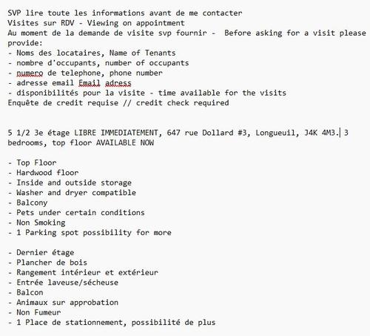Click the "Non Smoking" bullet line
This screenshot has width=370, height=336.
[x=37, y=223]
